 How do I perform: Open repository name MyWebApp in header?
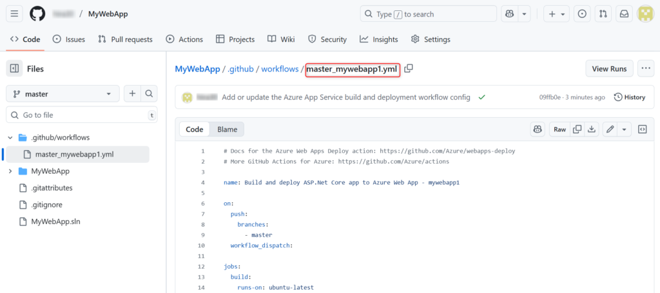[108, 14]
